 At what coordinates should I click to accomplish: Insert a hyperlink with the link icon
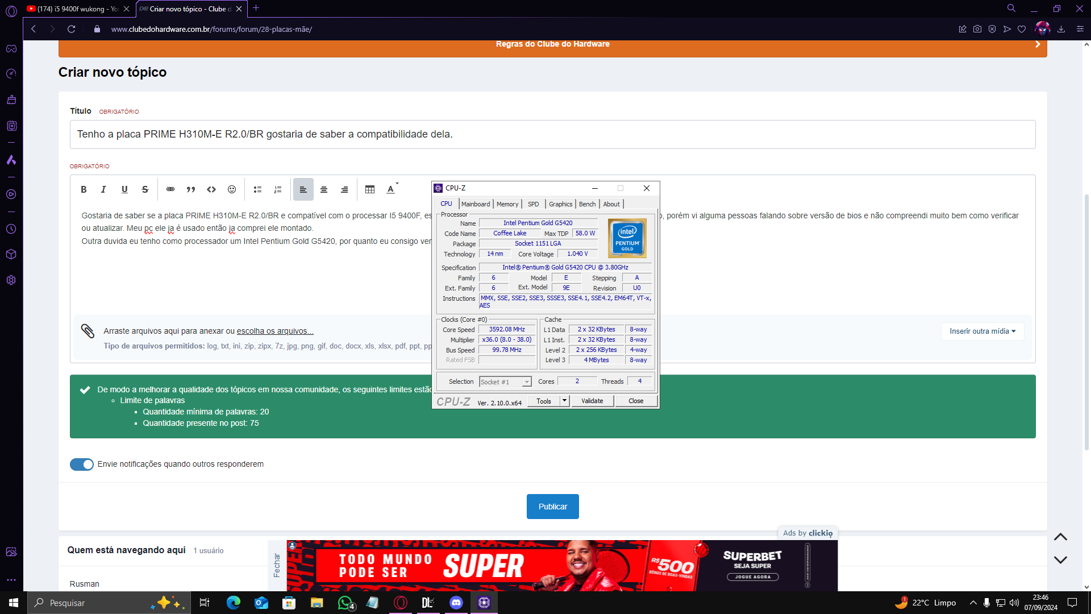(x=170, y=189)
